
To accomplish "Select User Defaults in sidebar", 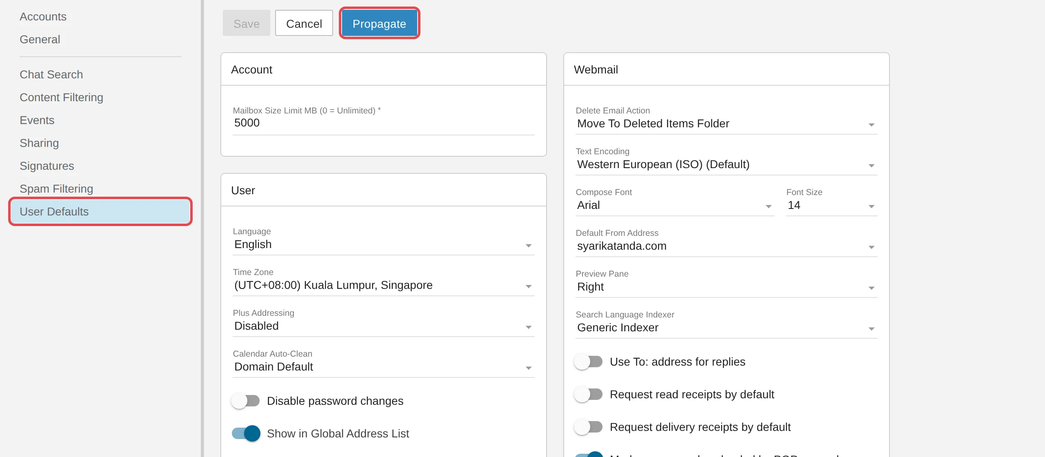I will point(100,212).
